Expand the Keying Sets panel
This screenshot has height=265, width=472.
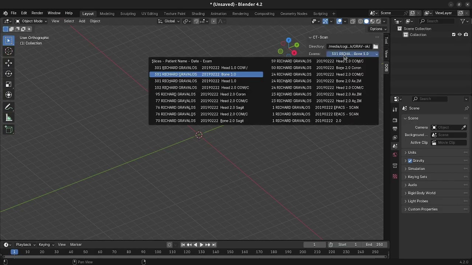417,177
